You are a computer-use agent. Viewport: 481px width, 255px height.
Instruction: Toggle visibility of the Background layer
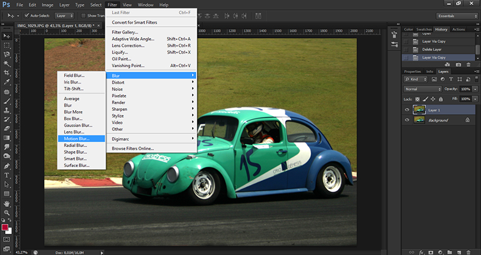pos(407,120)
